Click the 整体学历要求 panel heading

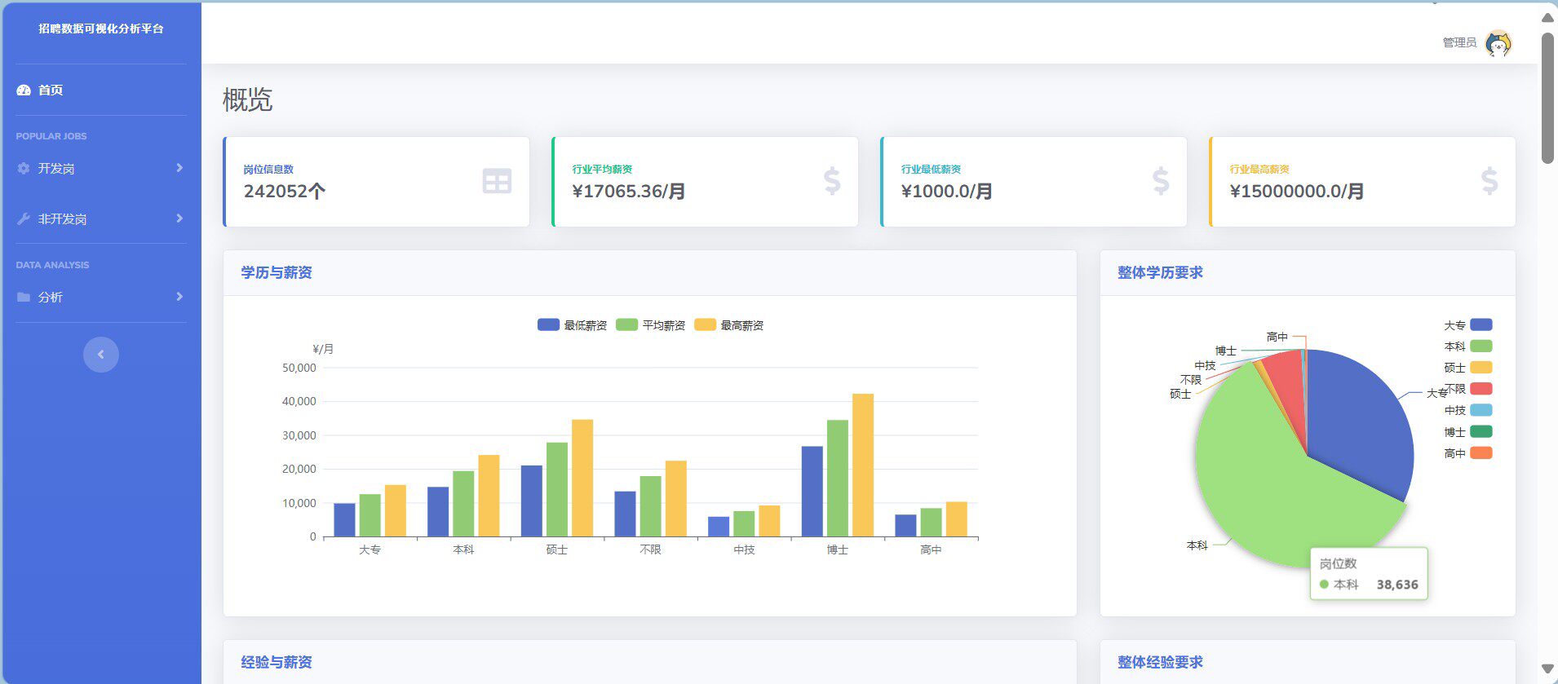(x=1160, y=272)
